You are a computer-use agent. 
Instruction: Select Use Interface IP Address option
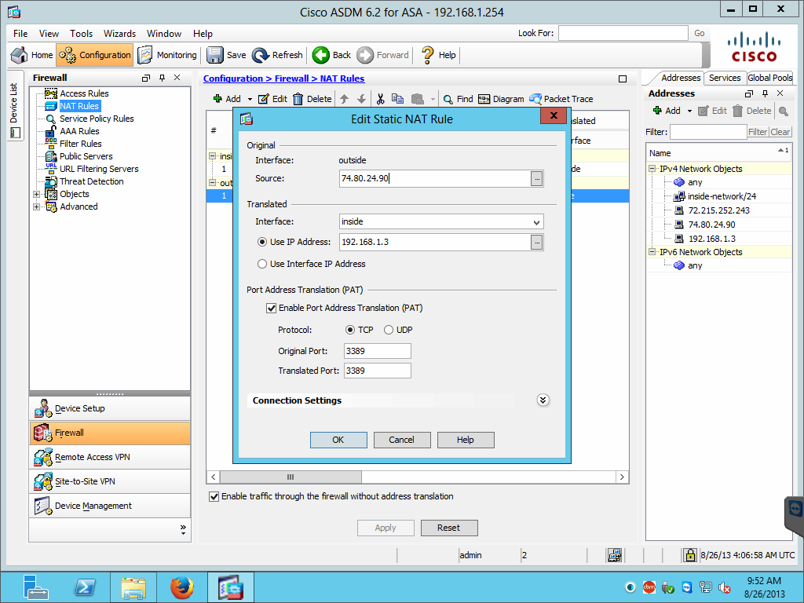click(x=262, y=264)
